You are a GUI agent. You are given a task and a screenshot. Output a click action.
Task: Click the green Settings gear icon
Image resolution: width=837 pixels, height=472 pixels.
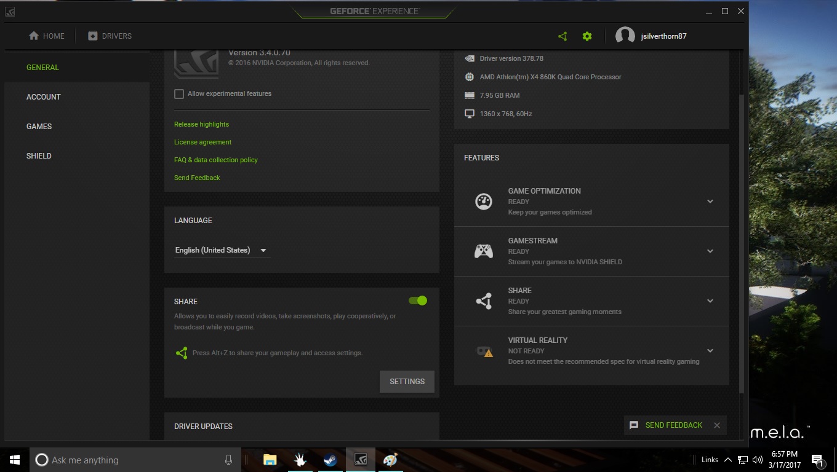coord(587,36)
